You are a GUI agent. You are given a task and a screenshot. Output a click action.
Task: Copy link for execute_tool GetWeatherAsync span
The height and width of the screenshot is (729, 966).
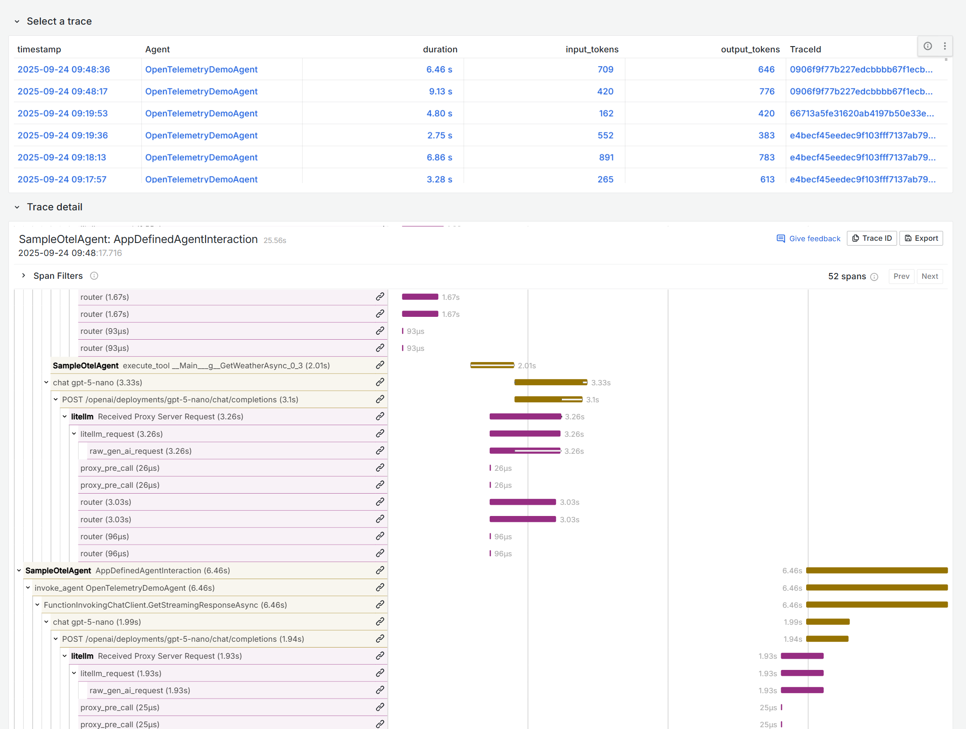380,365
